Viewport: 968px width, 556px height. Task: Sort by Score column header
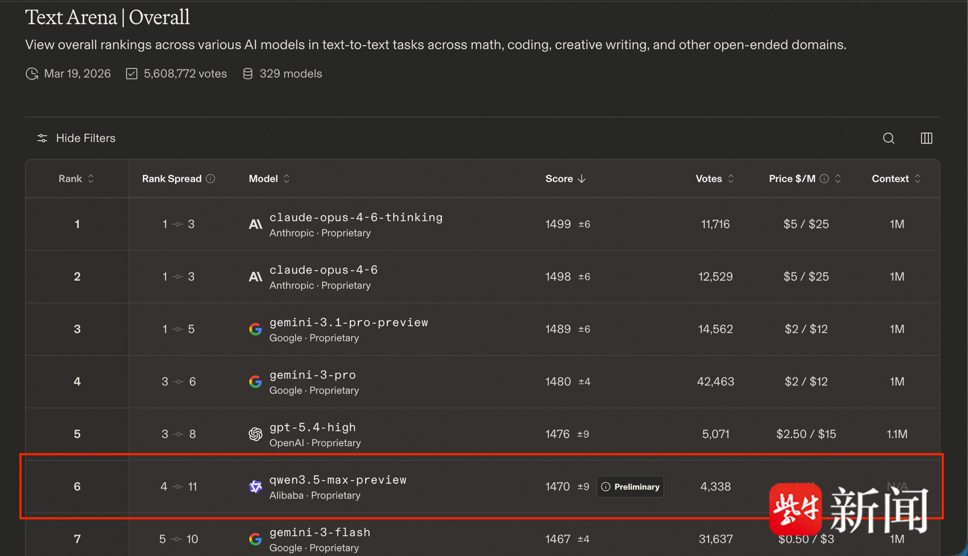[x=565, y=179]
